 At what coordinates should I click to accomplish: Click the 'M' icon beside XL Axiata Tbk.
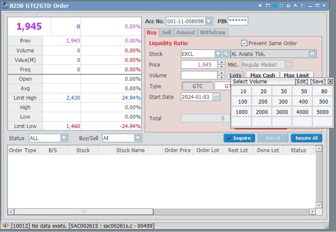[x=312, y=54]
